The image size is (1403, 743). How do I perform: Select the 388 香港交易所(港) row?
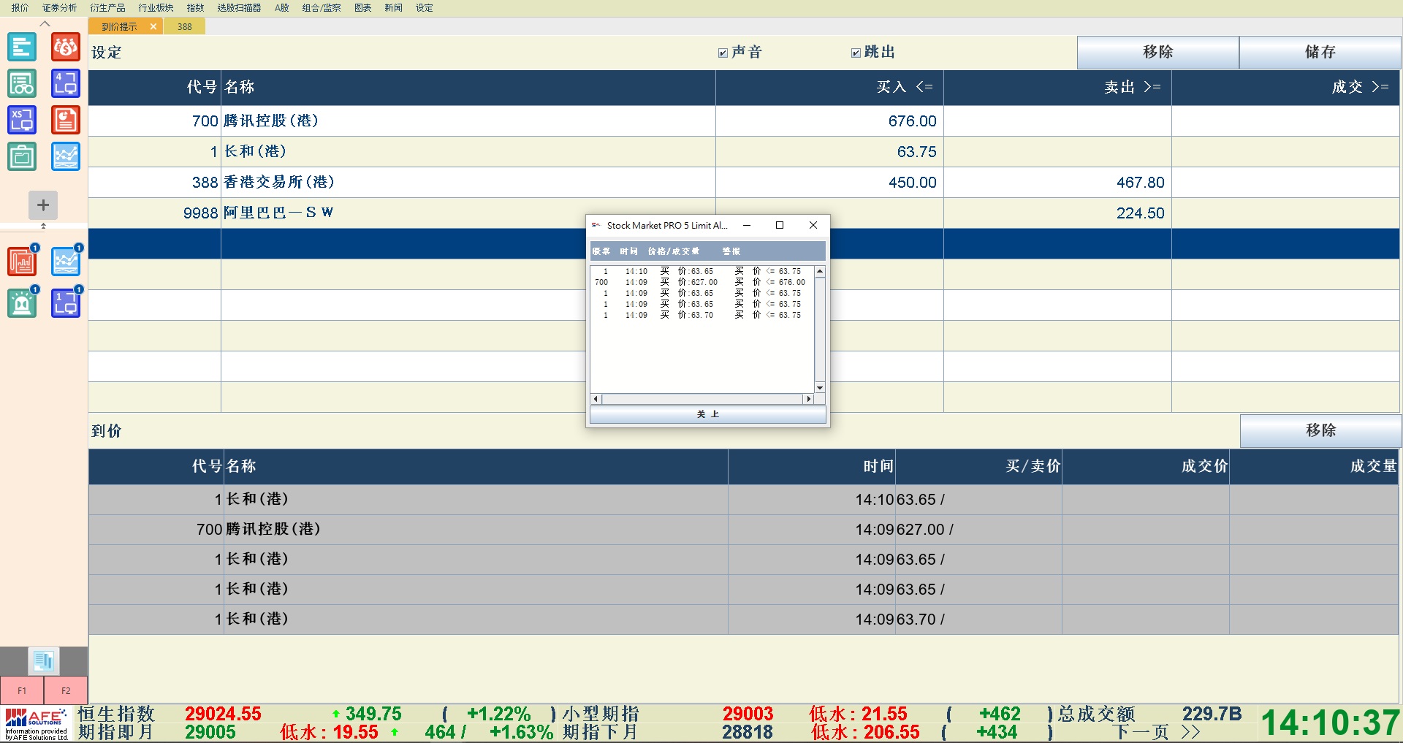coord(744,182)
